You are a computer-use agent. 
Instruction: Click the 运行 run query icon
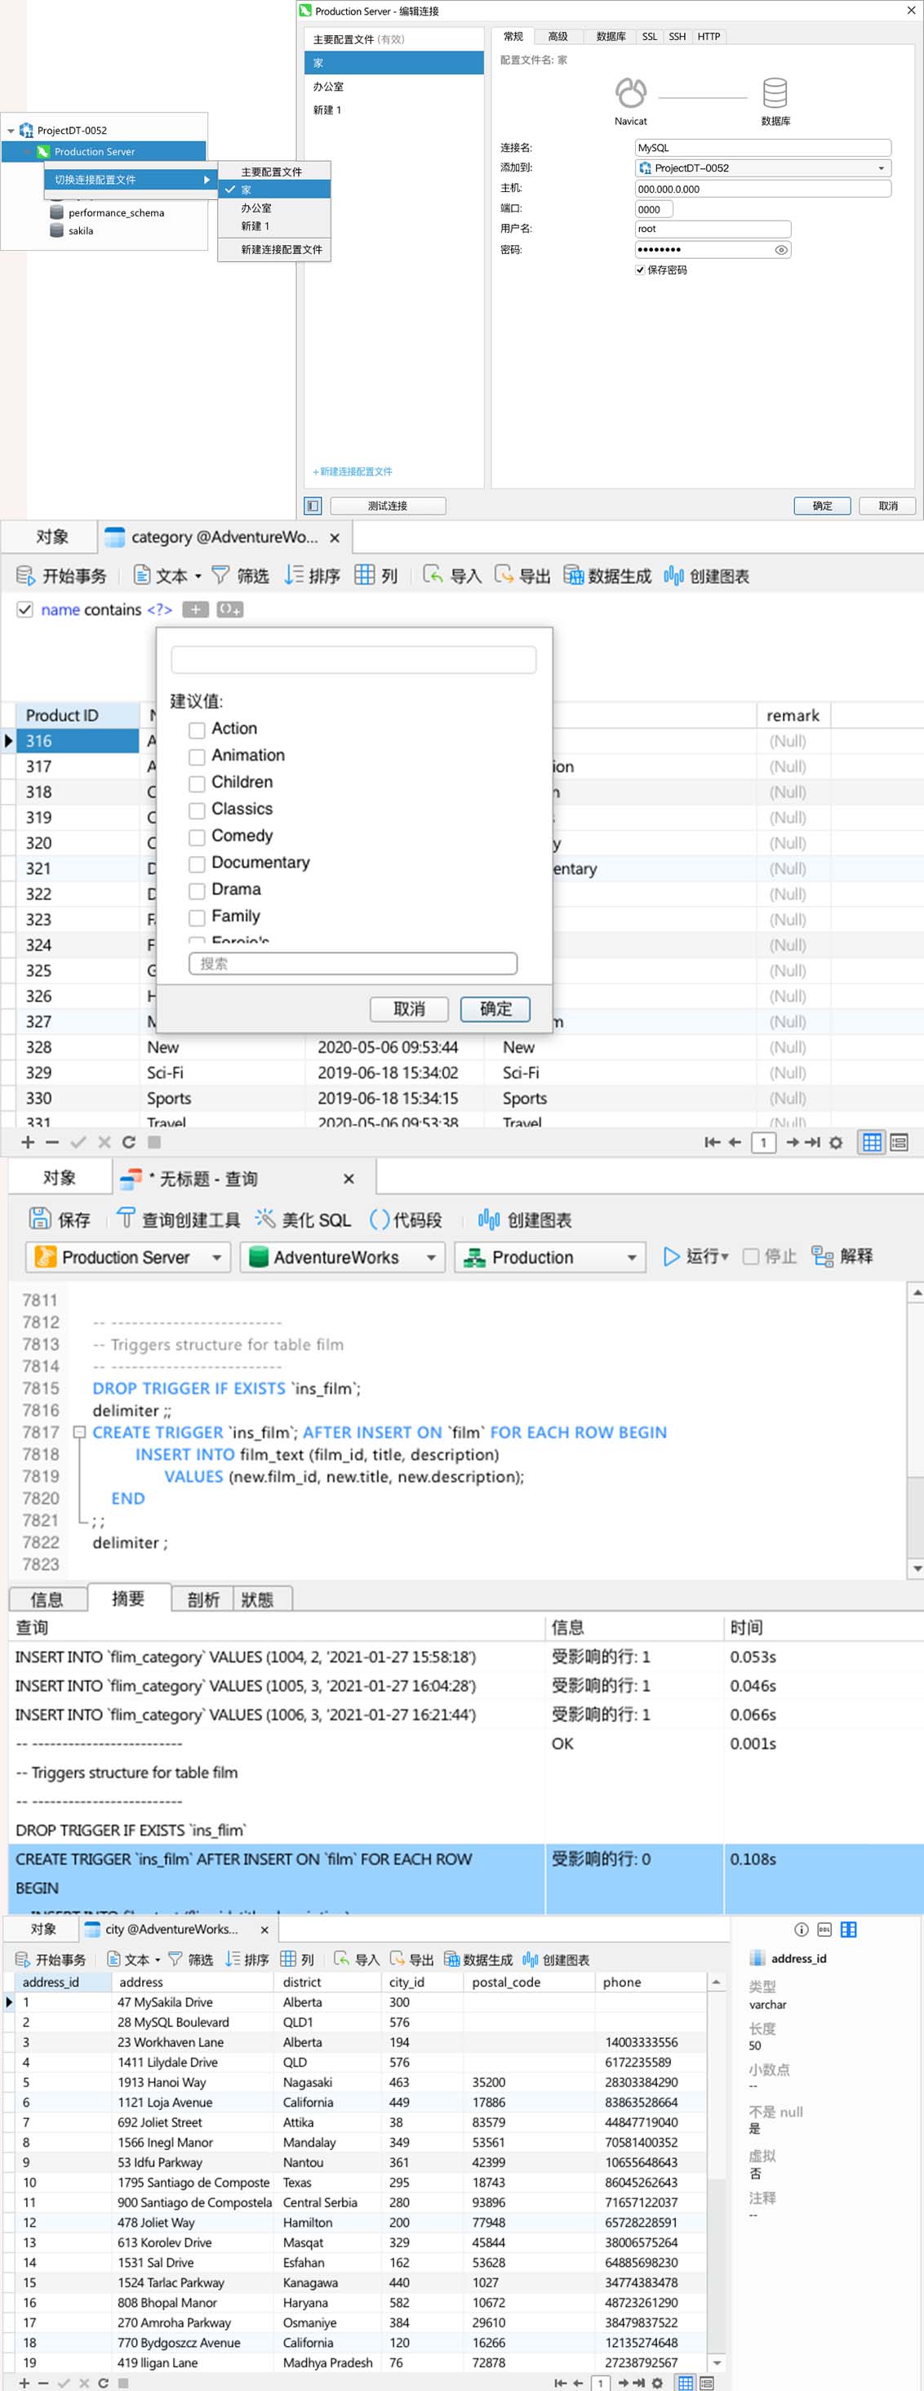coord(672,1256)
